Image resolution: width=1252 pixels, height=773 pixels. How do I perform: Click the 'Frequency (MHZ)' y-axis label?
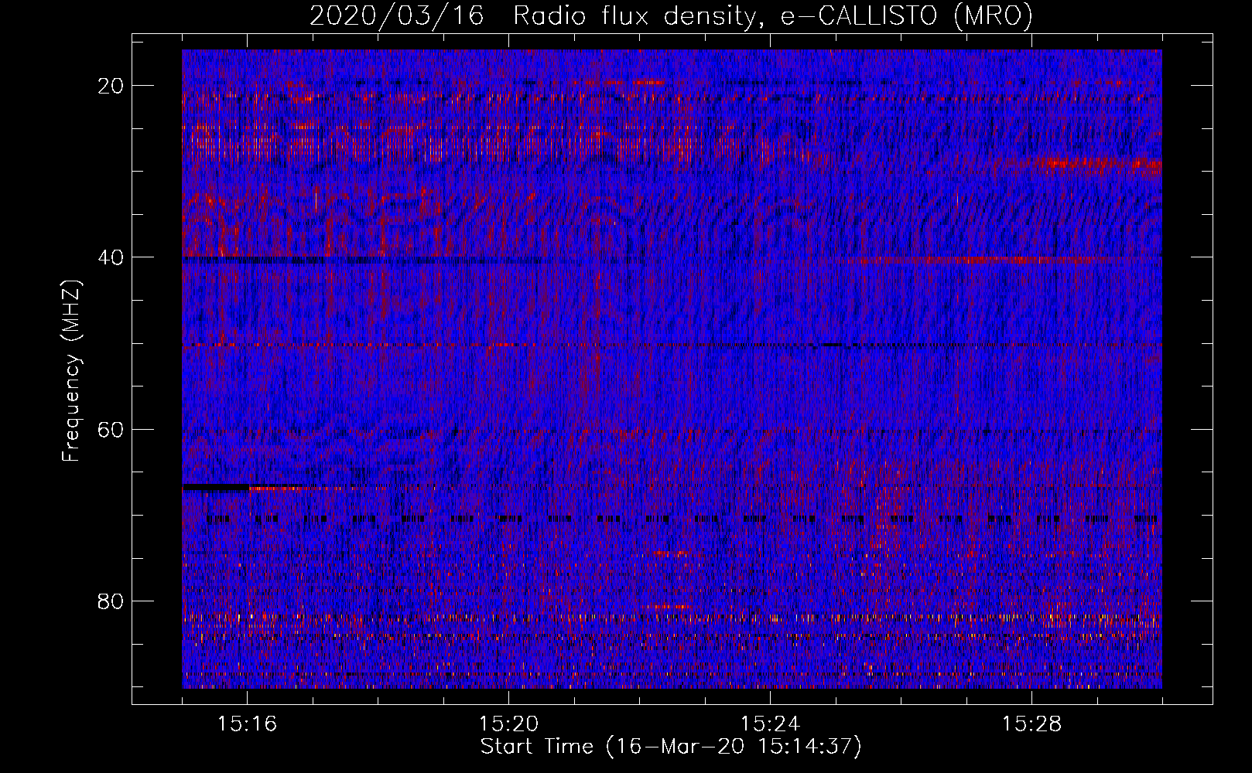[70, 369]
